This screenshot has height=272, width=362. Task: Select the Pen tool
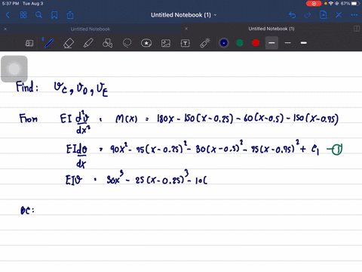(x=48, y=43)
